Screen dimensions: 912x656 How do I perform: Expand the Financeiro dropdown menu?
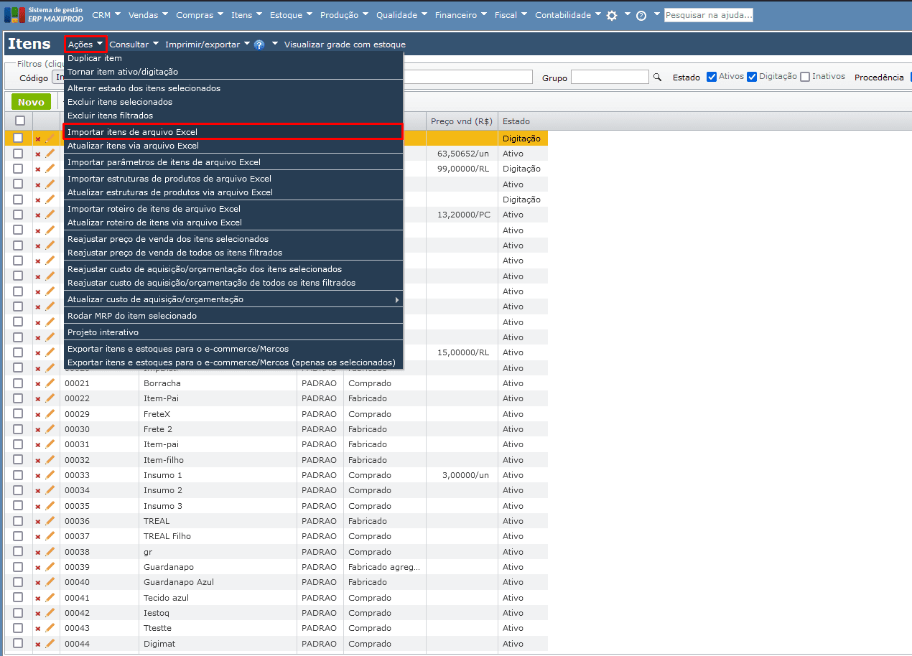[x=461, y=15]
